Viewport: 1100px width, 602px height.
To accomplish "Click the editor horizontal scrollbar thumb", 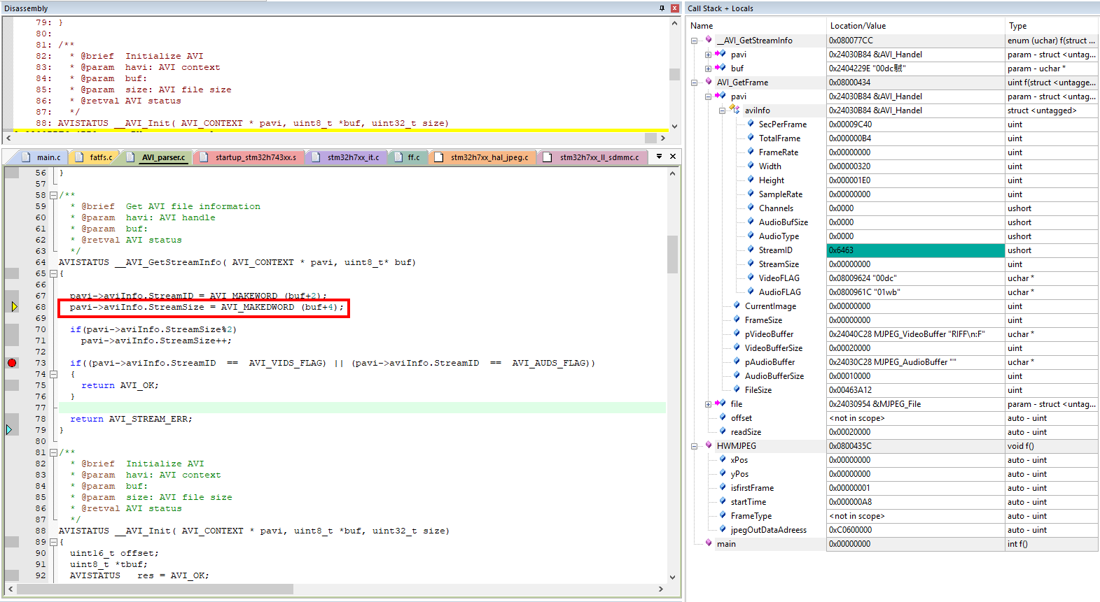I will pos(155,589).
